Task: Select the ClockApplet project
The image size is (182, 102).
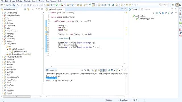Action: (x=11, y=26)
